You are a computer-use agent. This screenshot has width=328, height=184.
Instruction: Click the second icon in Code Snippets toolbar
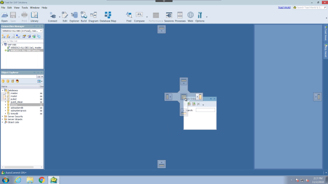(x=194, y=104)
